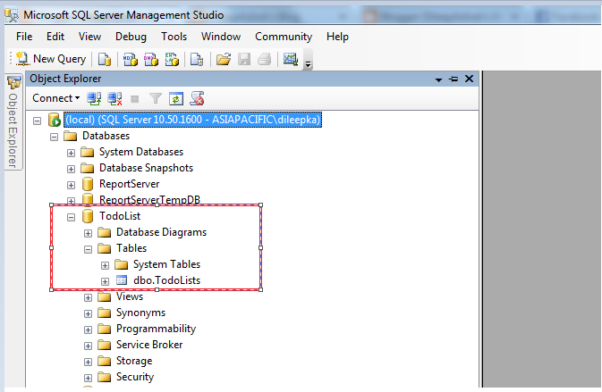Click the Disconnect icon in Object Explorer
Screen dimensions: 602x392
[x=114, y=99]
